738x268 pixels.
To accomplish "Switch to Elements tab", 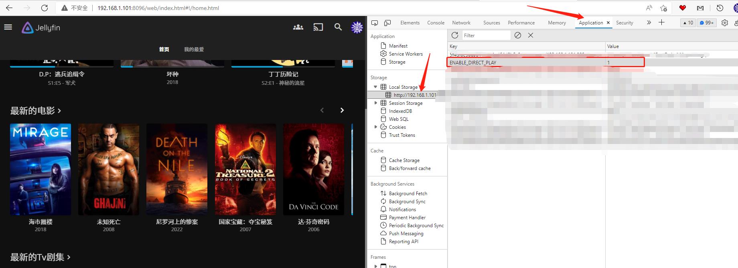I will pos(410,23).
